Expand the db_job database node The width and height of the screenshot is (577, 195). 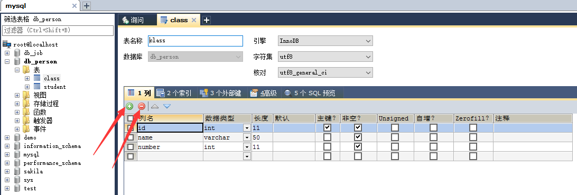[x=7, y=53]
